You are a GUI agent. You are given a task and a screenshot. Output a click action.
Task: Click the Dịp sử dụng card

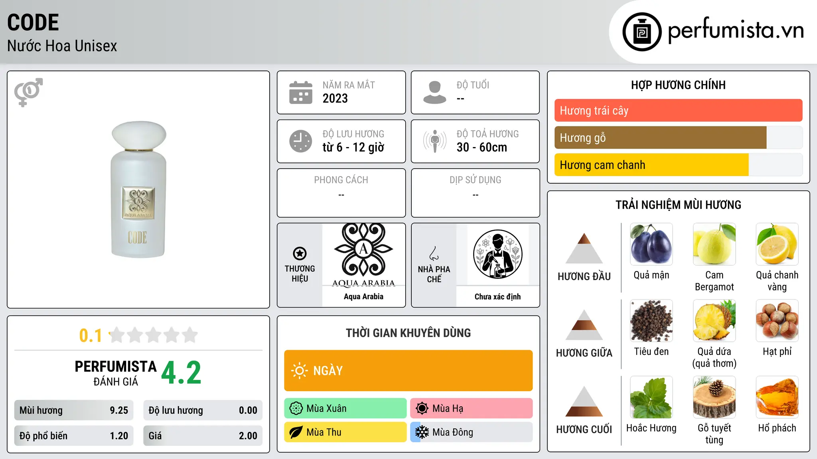click(475, 193)
